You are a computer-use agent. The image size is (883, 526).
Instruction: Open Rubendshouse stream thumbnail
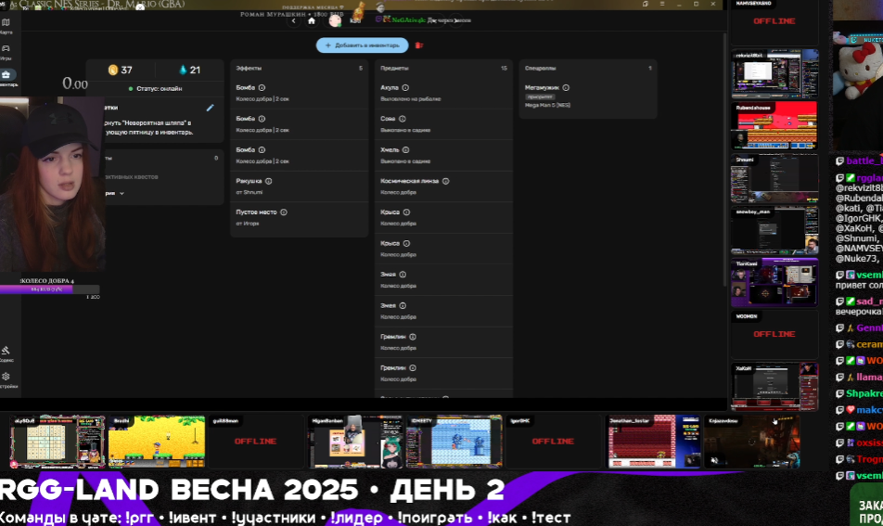(x=774, y=125)
